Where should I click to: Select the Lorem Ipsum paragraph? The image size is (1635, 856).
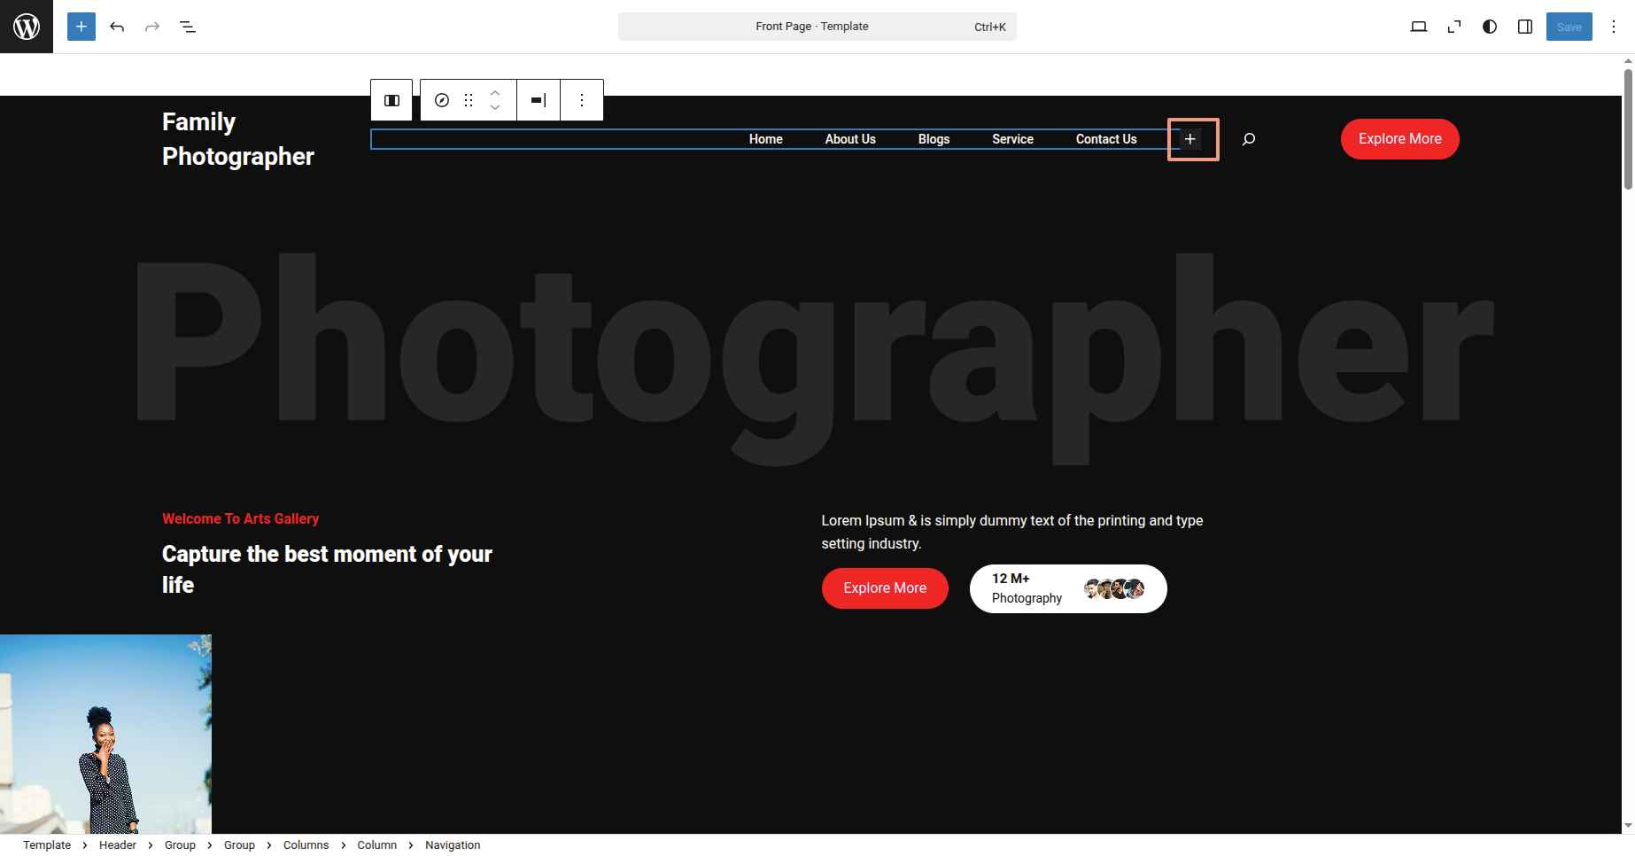click(1012, 532)
